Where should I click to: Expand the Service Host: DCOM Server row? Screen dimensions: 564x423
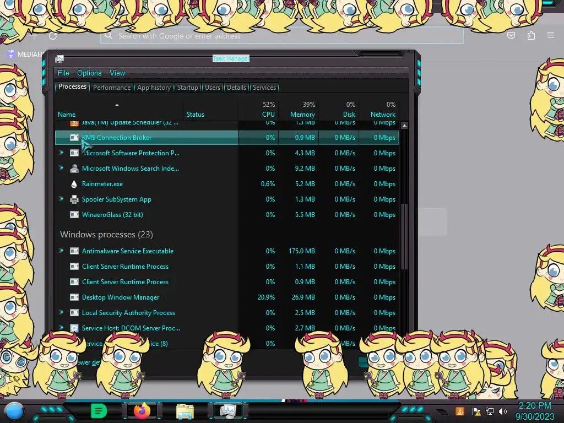click(61, 328)
